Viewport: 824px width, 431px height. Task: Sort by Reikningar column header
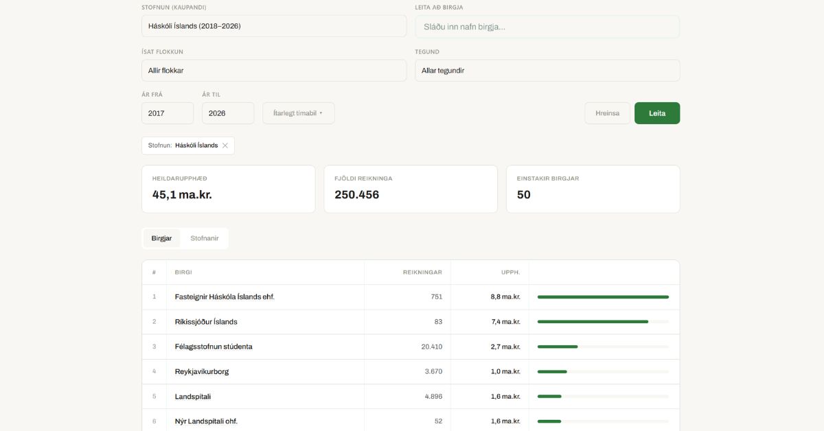(422, 272)
